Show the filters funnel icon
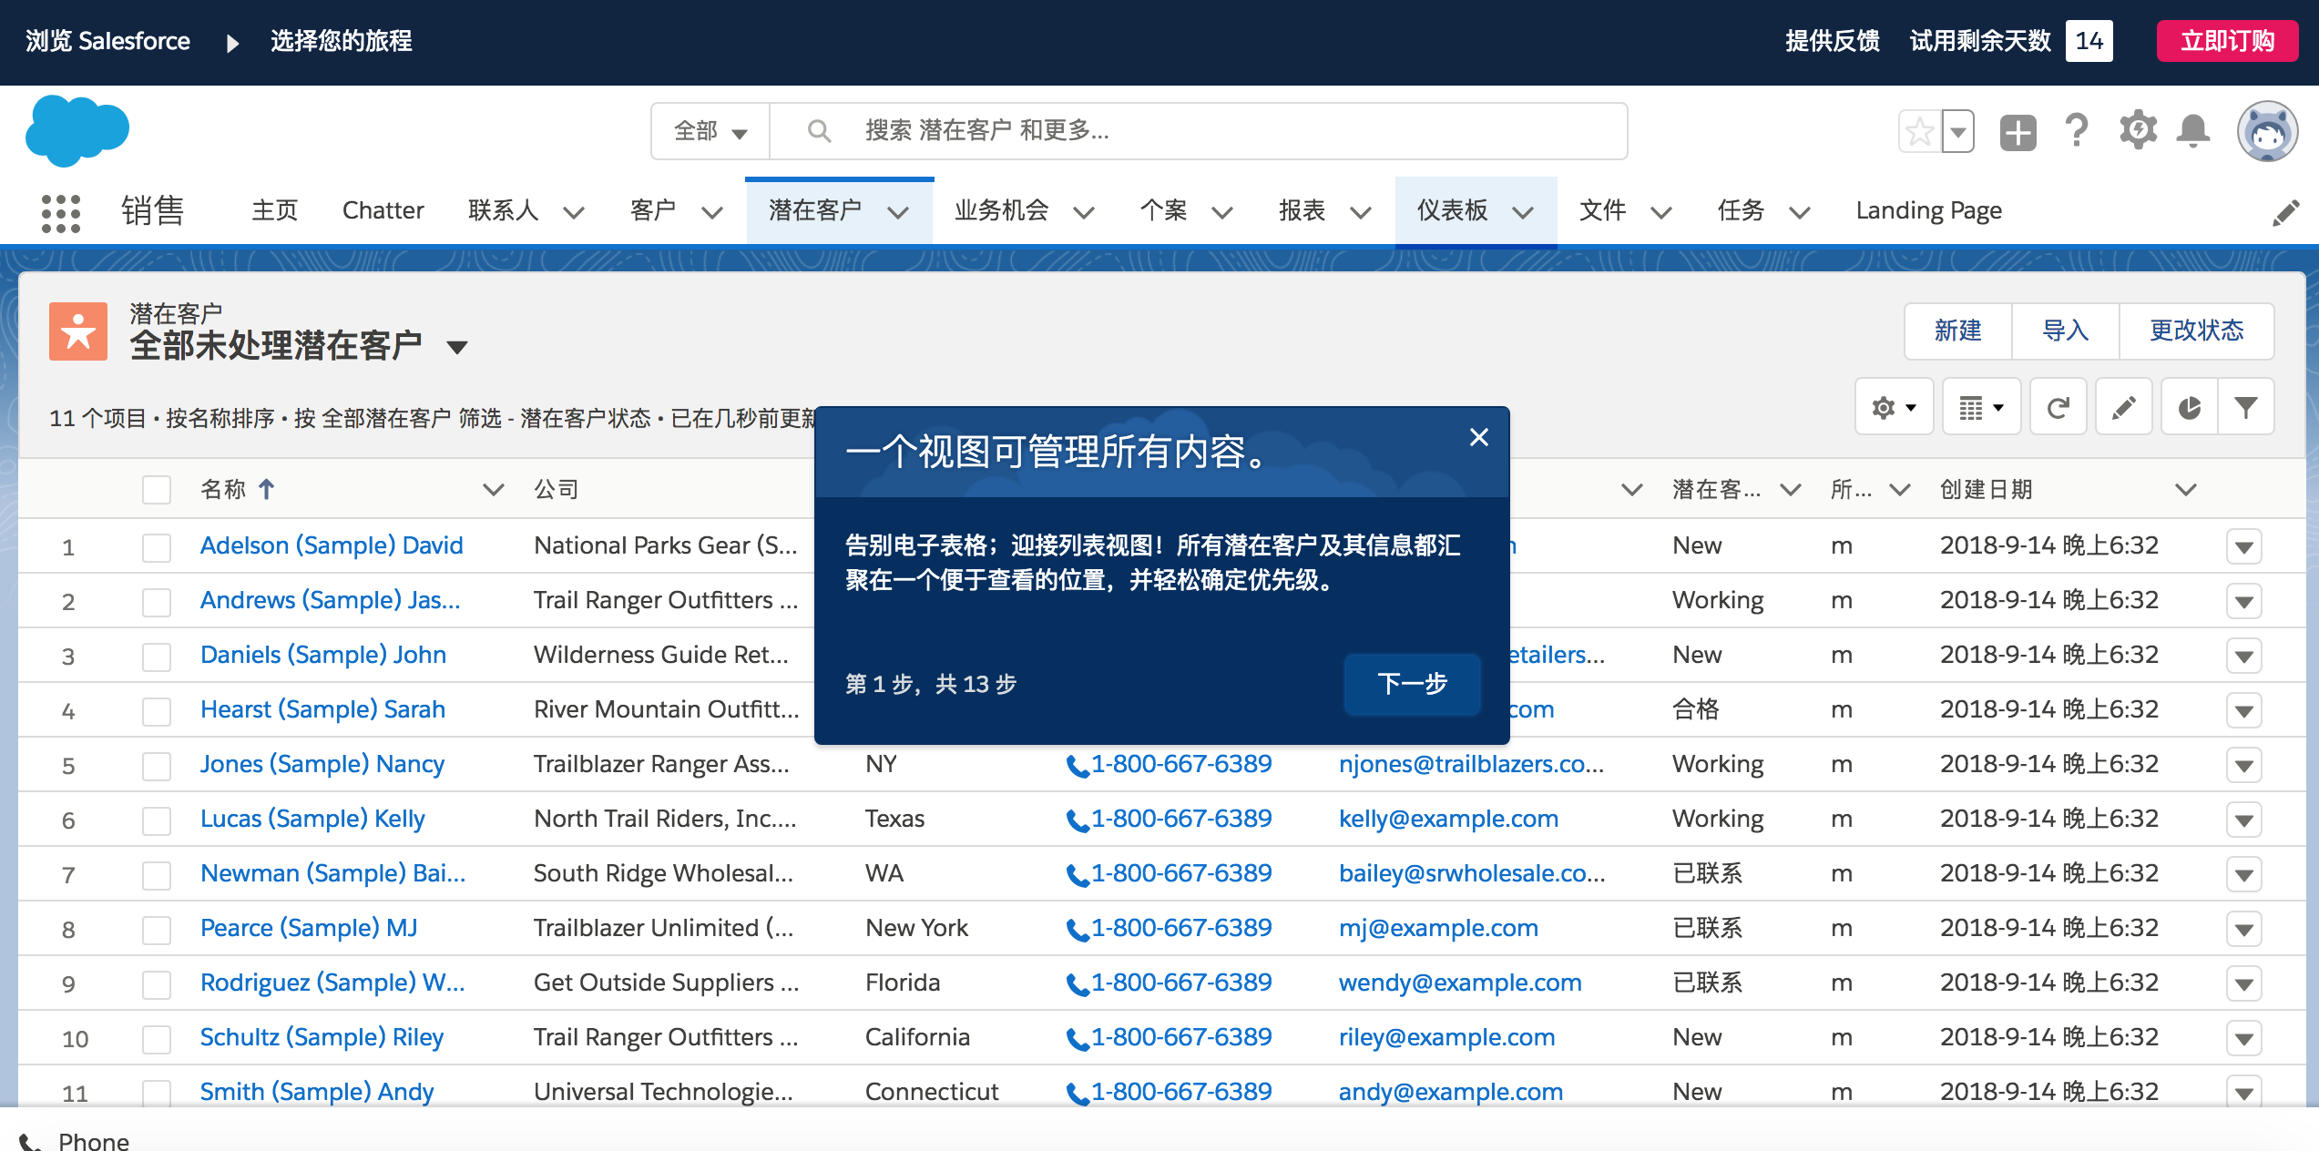Image resolution: width=2319 pixels, height=1151 pixels. [x=2246, y=407]
